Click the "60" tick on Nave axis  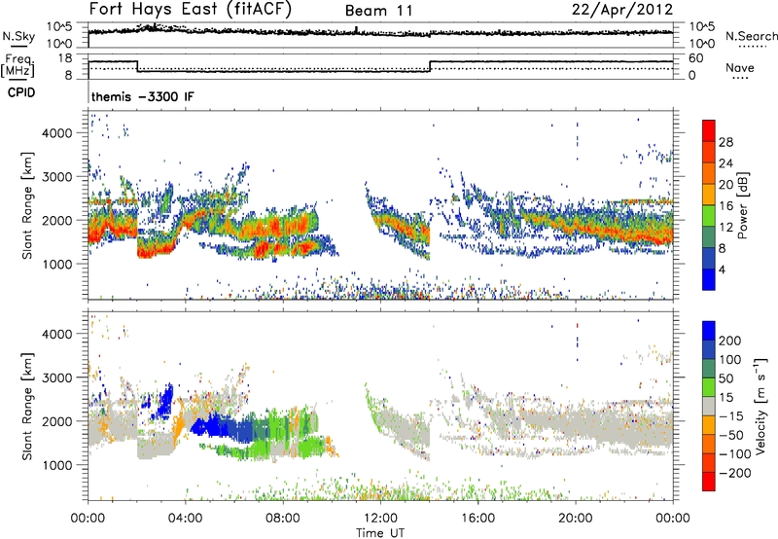pos(695,58)
